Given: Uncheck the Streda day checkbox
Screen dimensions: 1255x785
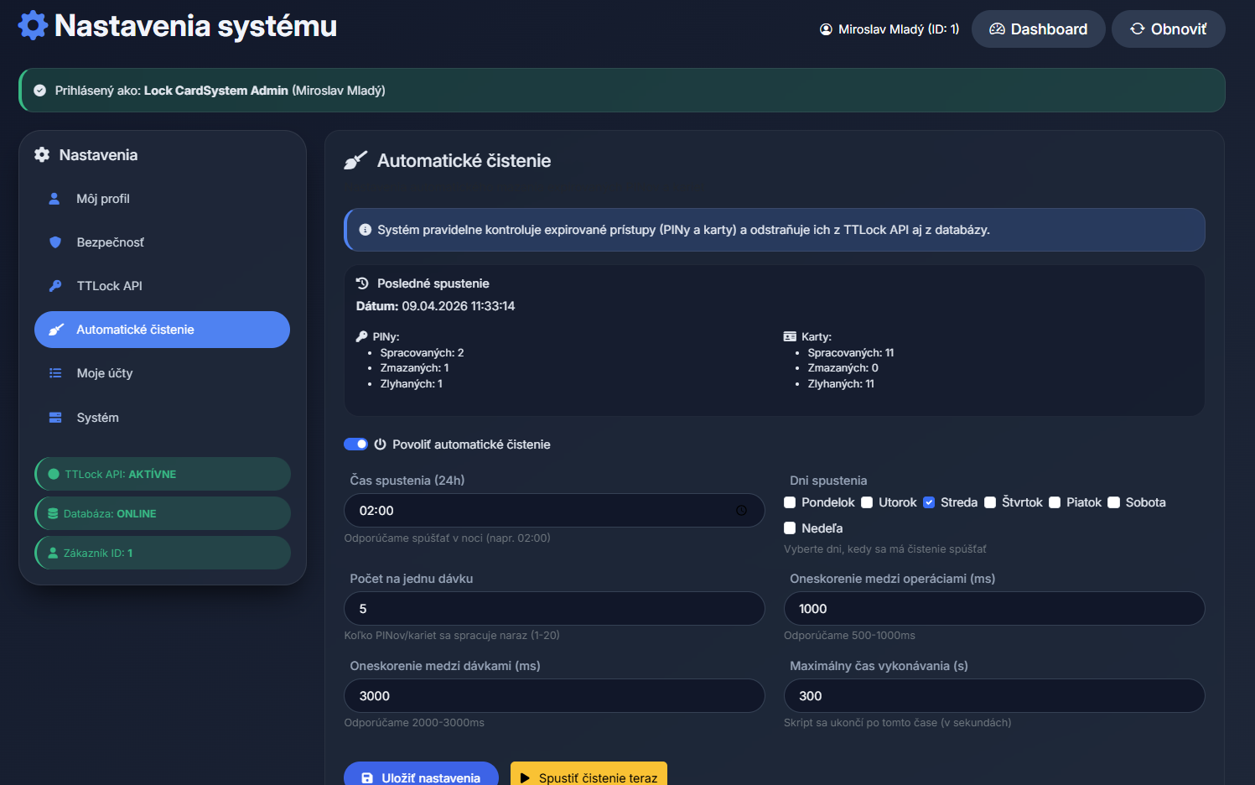Looking at the screenshot, I should [929, 502].
